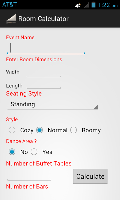Select the Roomy style radio button
This screenshot has width=120, height=200.
click(x=73, y=130)
